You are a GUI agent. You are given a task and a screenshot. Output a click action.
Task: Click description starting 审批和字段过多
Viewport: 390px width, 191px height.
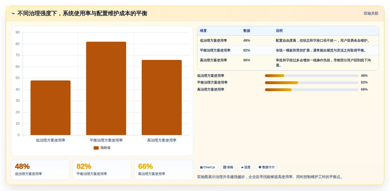[323, 63]
